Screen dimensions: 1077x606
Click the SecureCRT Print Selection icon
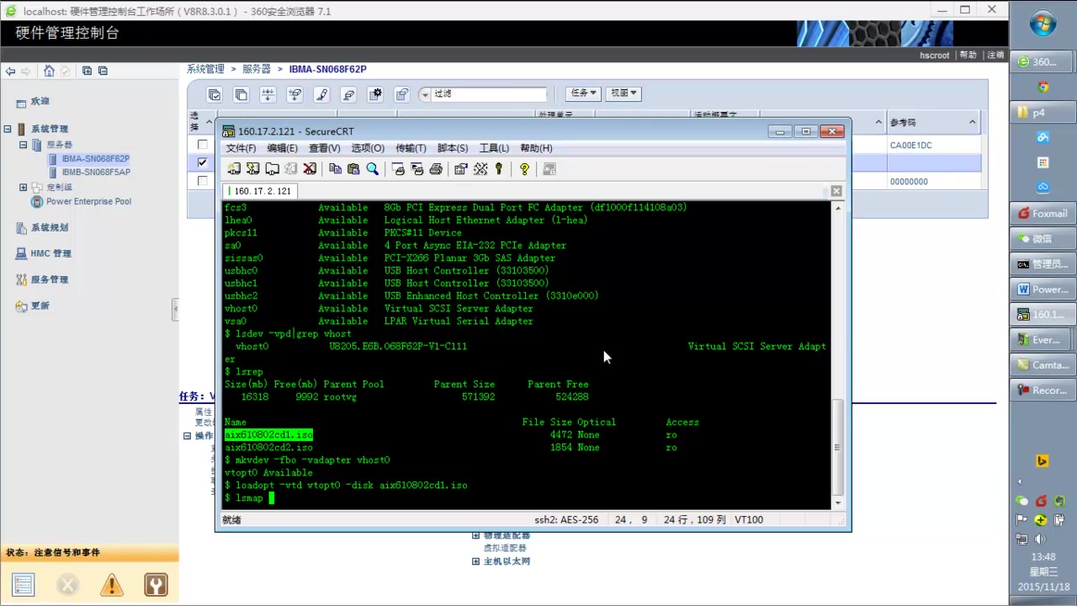point(416,169)
